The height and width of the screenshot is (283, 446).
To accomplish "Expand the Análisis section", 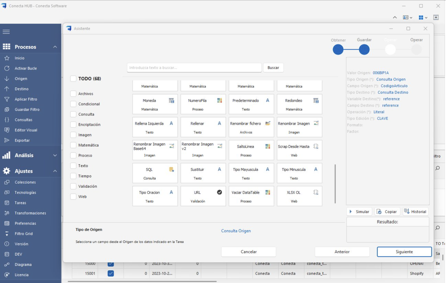I will pos(55,155).
